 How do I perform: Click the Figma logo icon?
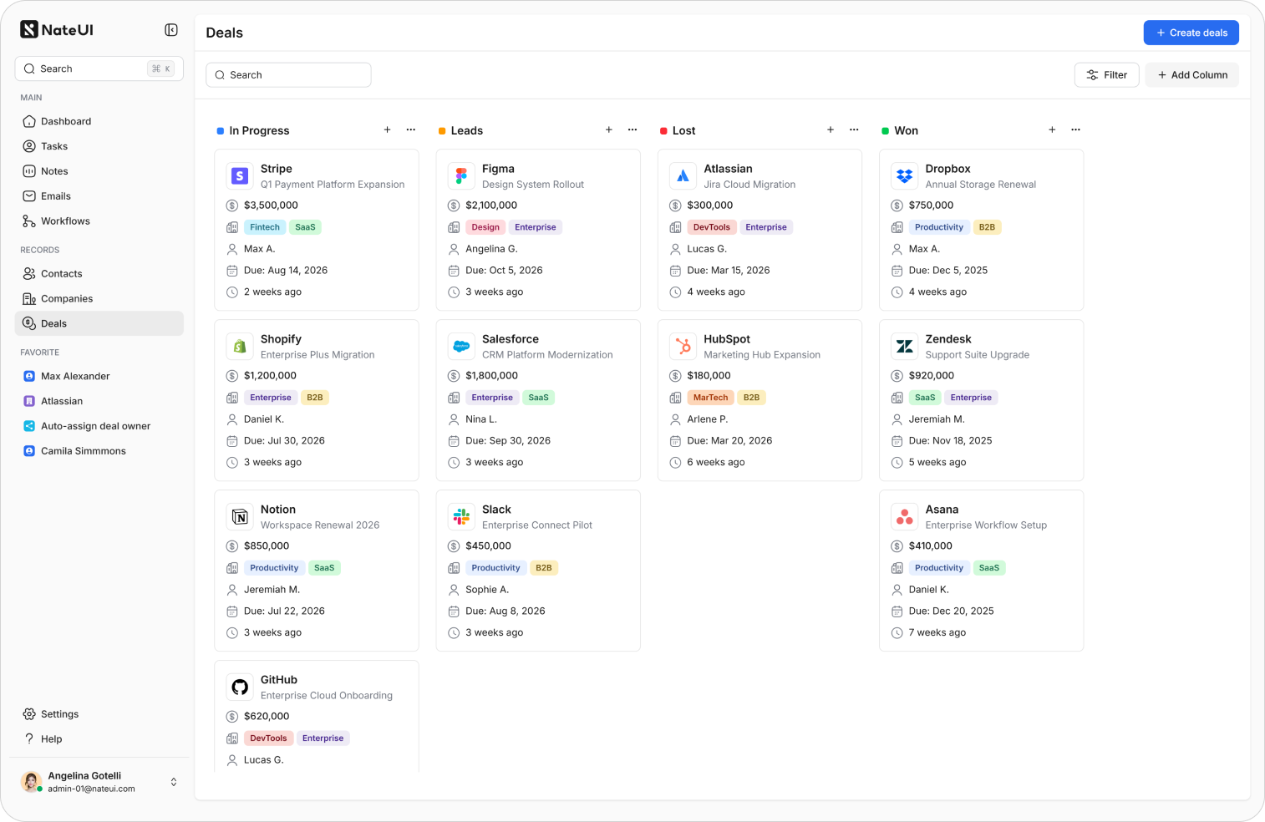pyautogui.click(x=461, y=176)
